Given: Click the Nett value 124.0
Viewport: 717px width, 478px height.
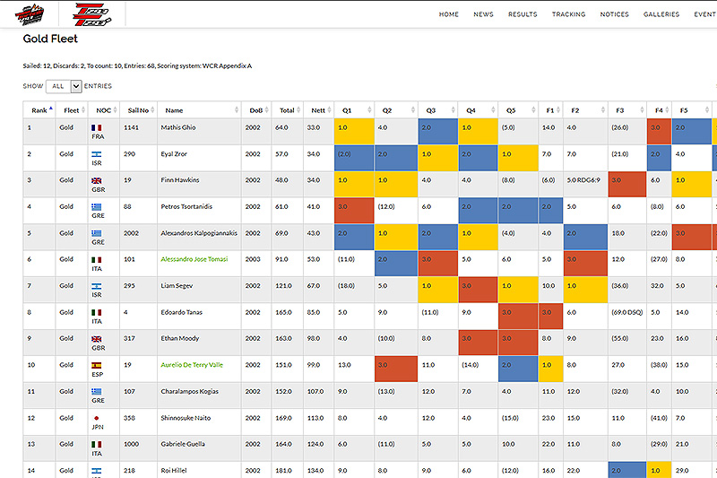Looking at the screenshot, I should [315, 444].
